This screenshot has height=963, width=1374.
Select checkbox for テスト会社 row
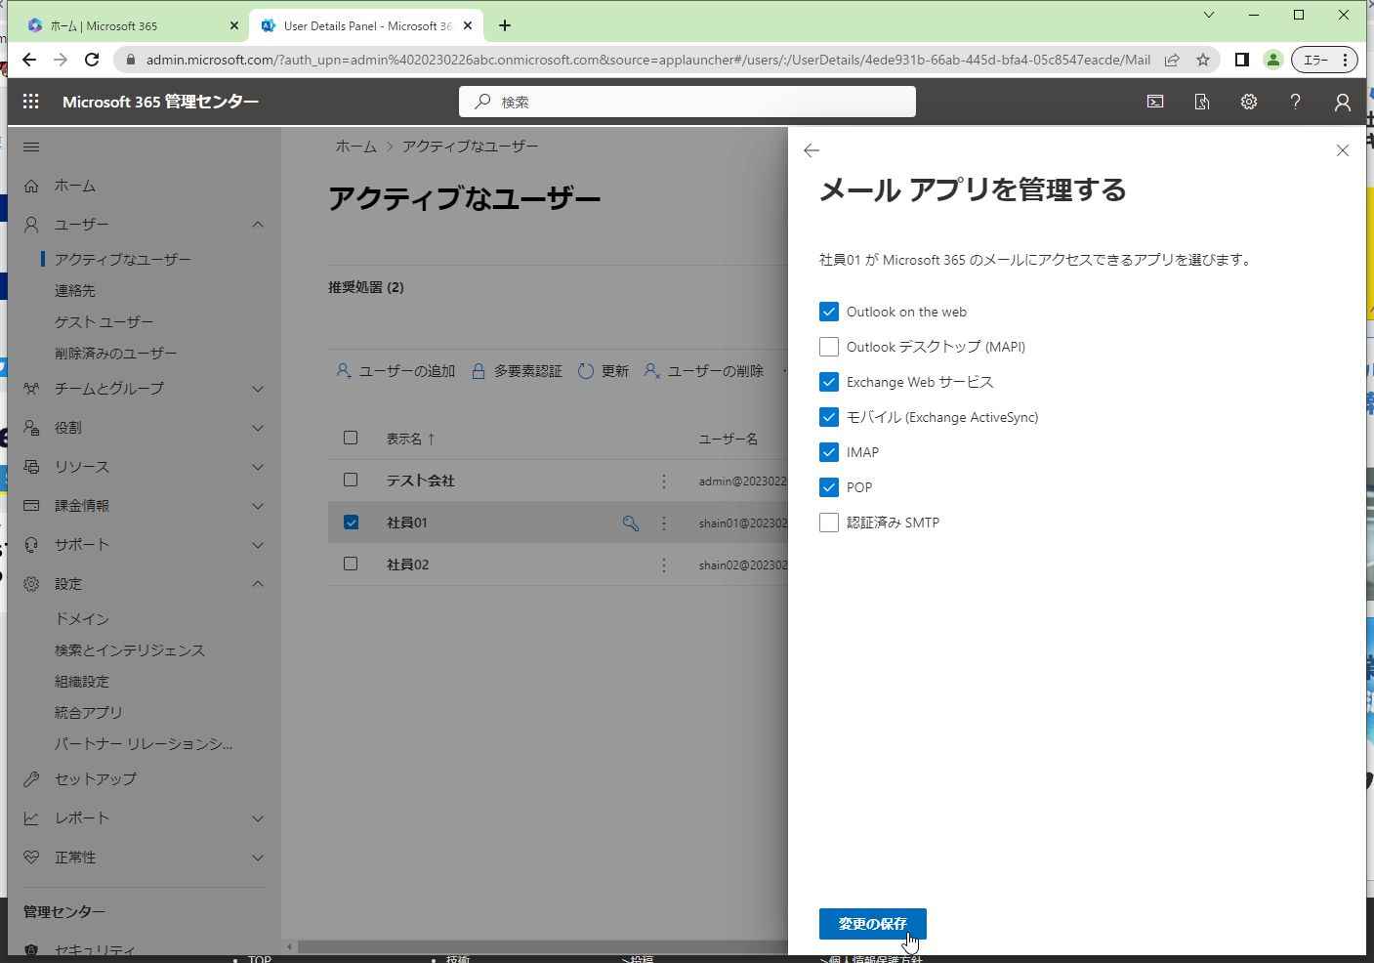click(351, 481)
